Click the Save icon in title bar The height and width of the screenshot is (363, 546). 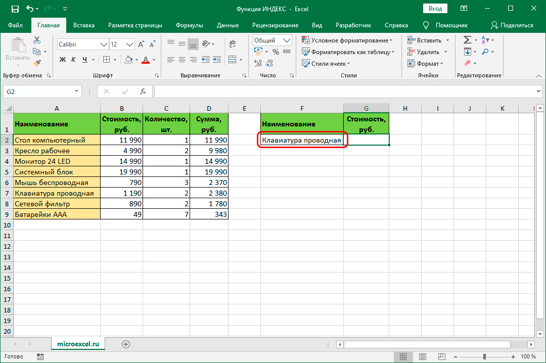click(15, 9)
